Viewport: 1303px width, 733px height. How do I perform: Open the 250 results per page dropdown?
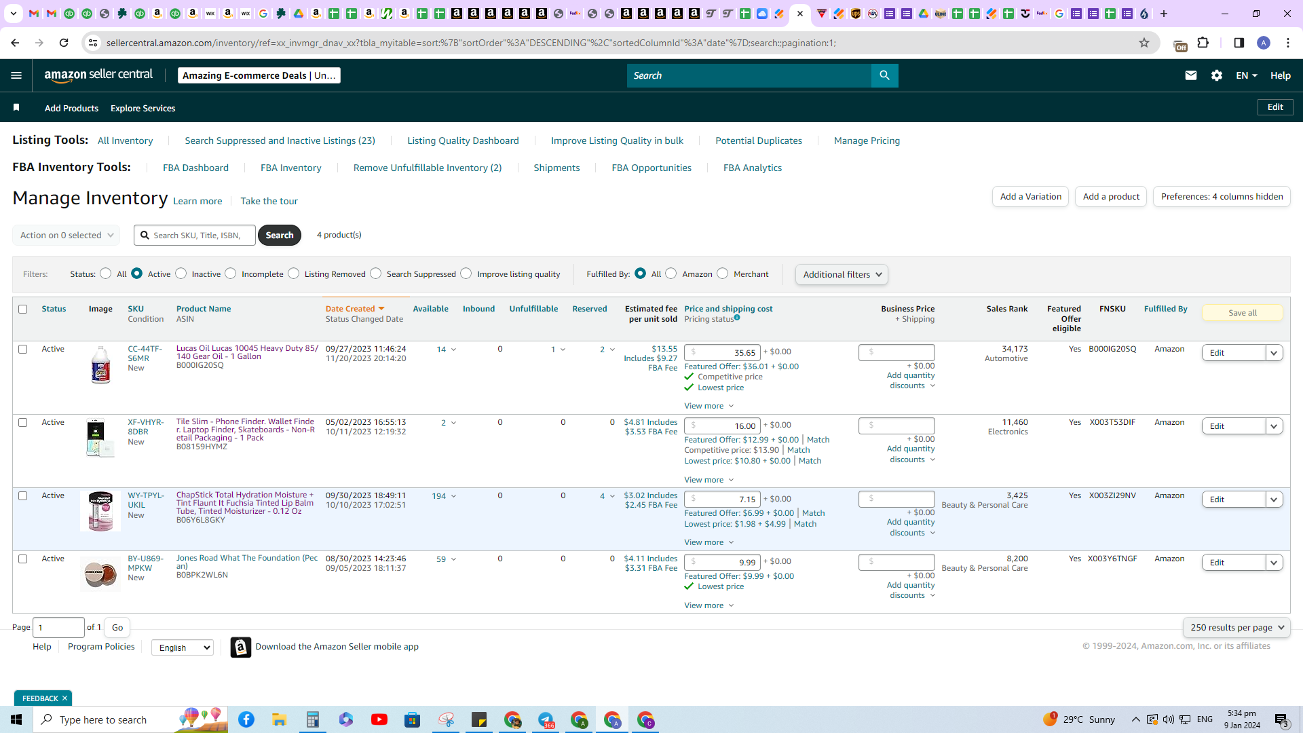1236,628
